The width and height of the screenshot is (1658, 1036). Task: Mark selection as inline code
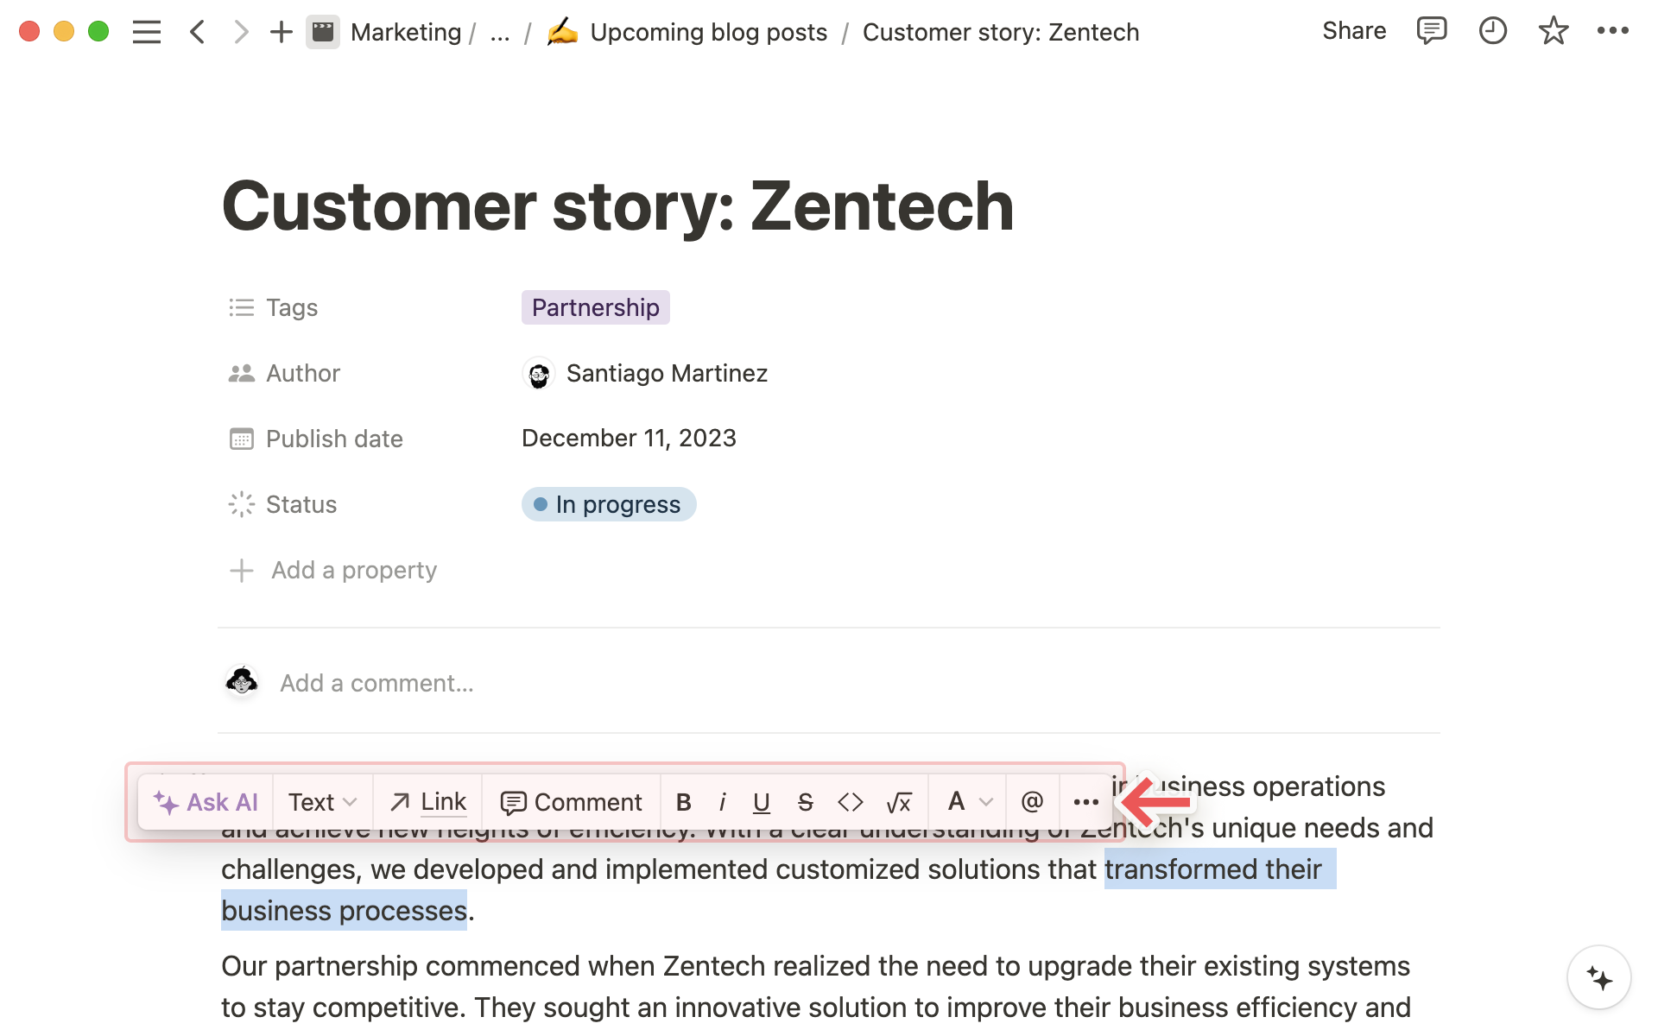coord(851,803)
